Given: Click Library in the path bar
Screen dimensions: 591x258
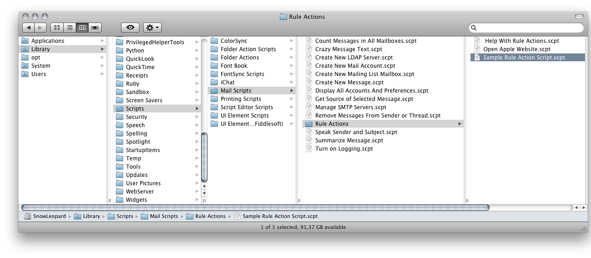Looking at the screenshot, I should click(87, 216).
